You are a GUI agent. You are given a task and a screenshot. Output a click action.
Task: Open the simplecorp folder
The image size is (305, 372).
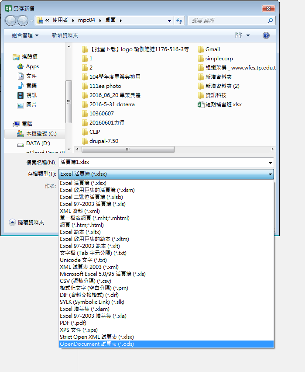pyautogui.click(x=216, y=59)
